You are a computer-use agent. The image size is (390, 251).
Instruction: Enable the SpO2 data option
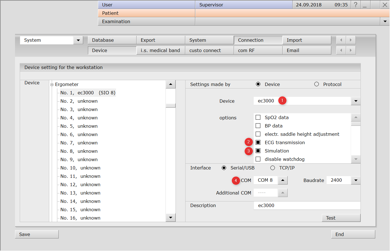[x=258, y=117]
